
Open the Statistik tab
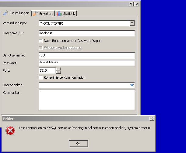(x=66, y=13)
